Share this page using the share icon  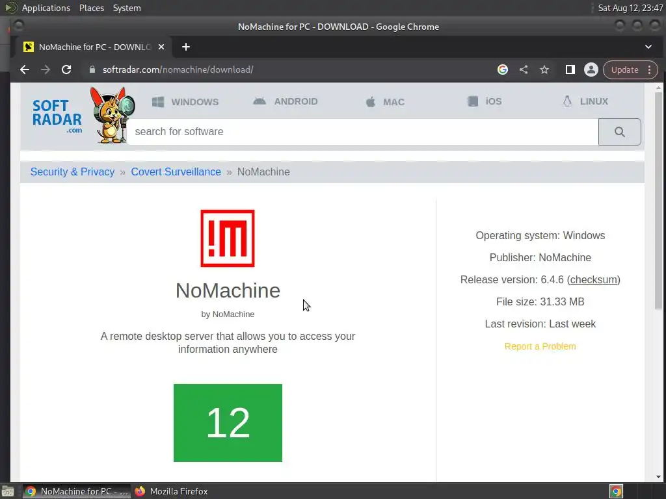point(524,70)
